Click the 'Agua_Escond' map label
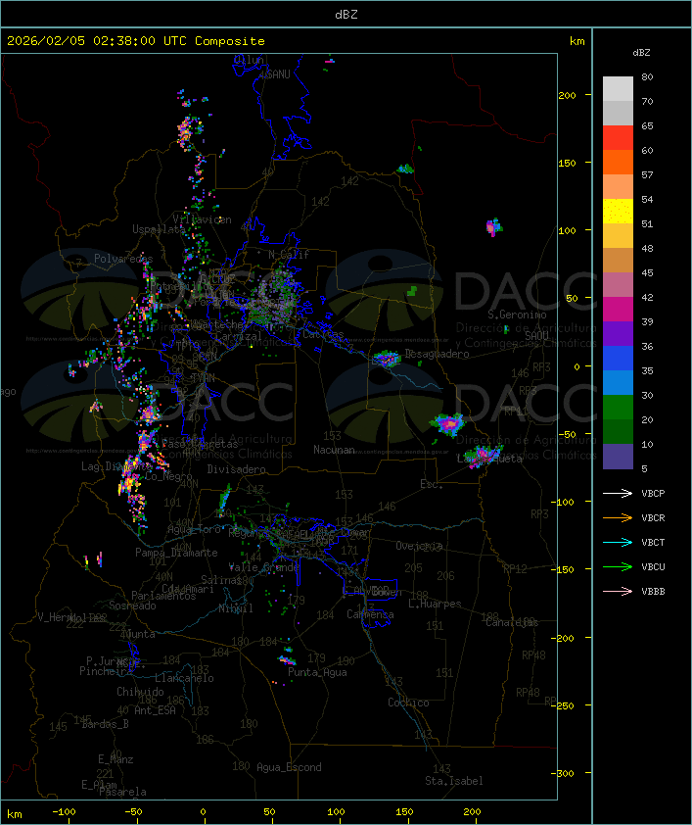The width and height of the screenshot is (692, 825). (x=289, y=767)
